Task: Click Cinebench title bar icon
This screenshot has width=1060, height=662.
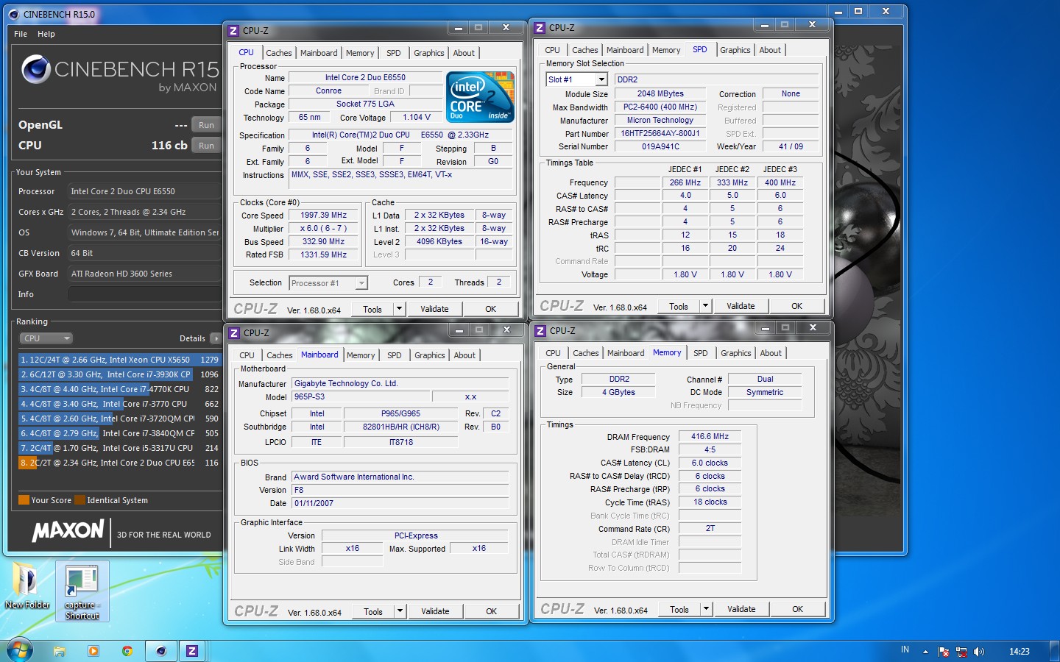Action: [13, 14]
